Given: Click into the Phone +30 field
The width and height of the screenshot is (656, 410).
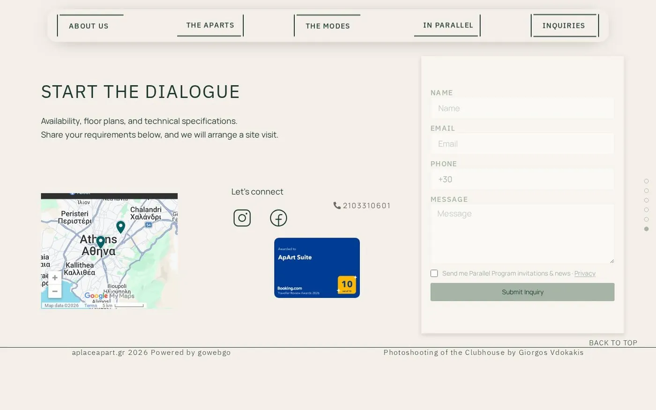Looking at the screenshot, I should [x=522, y=179].
